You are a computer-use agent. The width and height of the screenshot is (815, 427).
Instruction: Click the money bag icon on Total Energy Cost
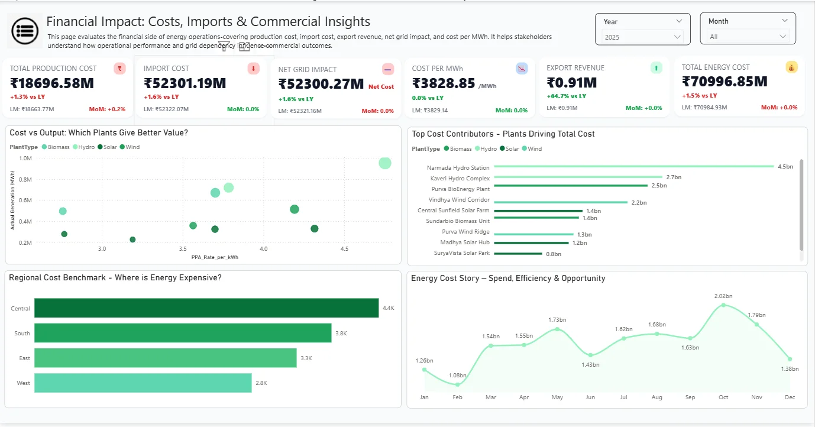click(x=791, y=67)
